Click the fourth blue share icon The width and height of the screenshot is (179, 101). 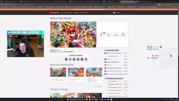[78, 59]
